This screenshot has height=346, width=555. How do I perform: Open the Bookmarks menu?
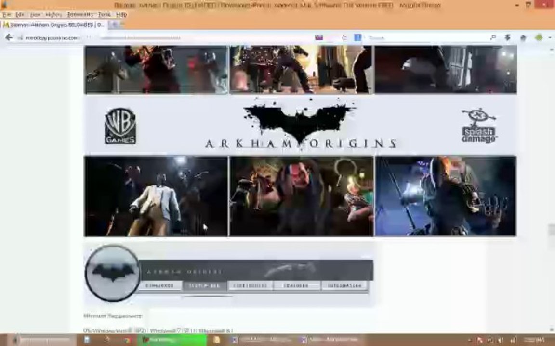coord(80,15)
